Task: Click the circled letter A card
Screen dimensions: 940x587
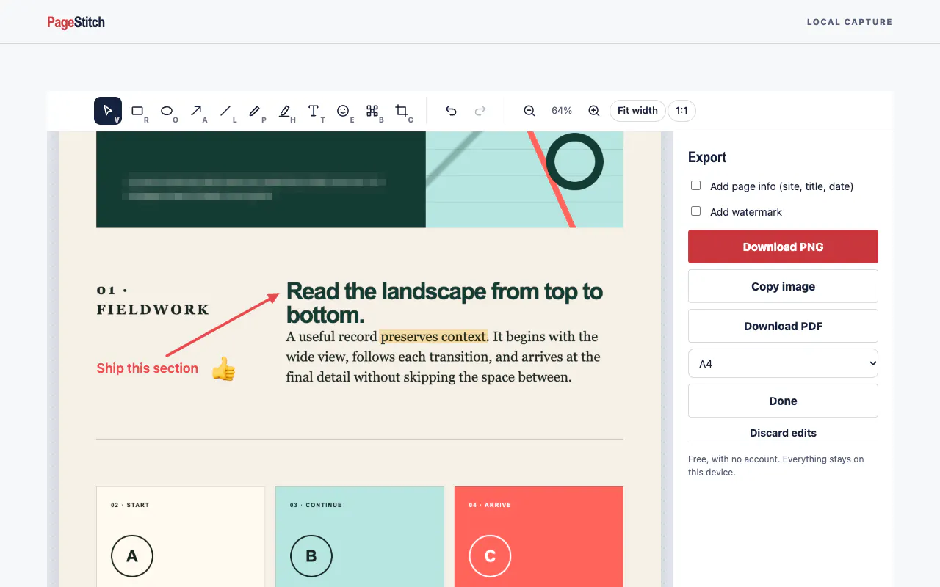Action: coord(132,556)
